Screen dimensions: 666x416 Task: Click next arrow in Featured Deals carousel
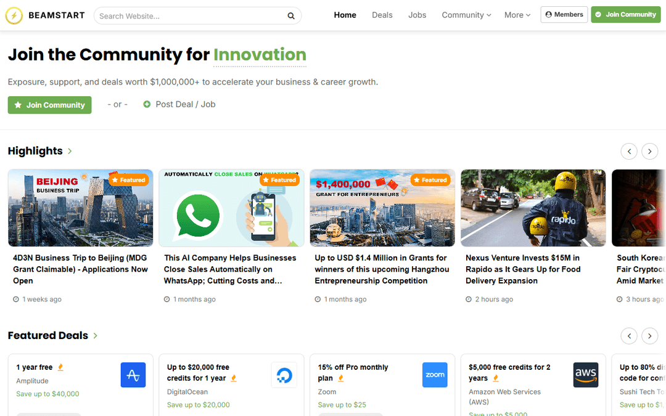[x=649, y=336]
